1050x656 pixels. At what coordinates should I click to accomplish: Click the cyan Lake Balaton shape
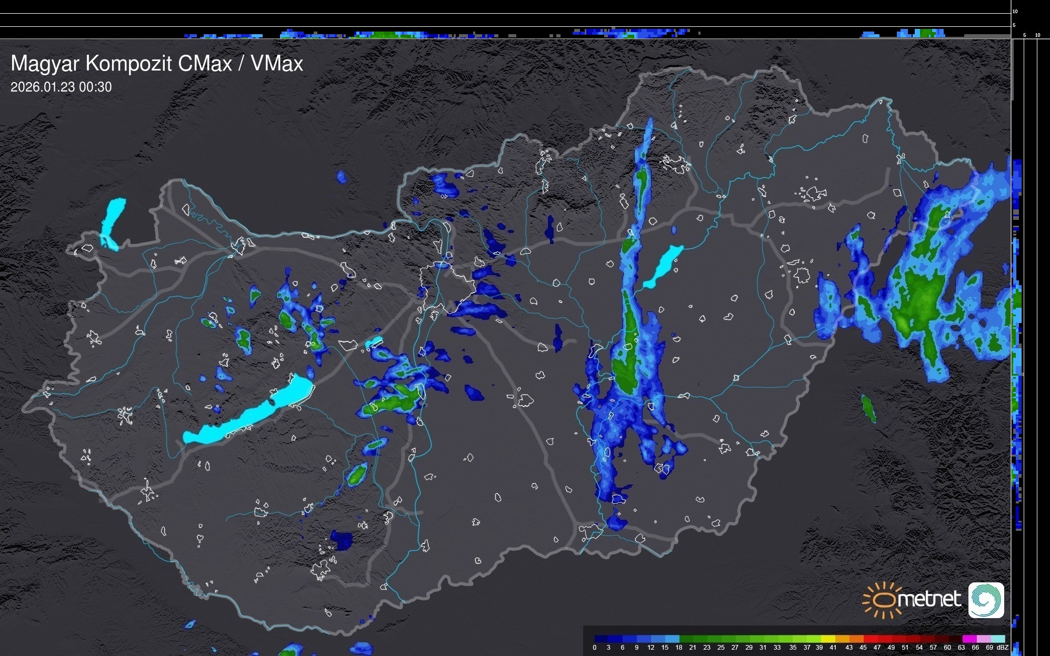[x=247, y=416]
